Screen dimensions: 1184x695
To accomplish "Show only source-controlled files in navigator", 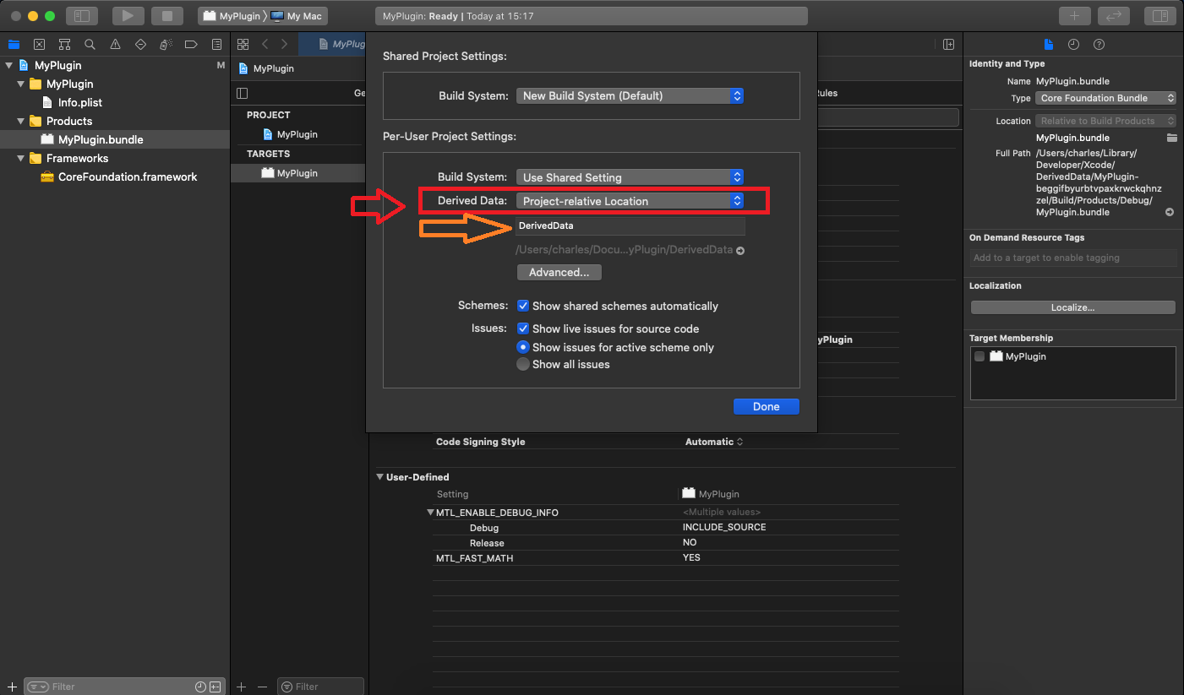I will click(x=216, y=687).
